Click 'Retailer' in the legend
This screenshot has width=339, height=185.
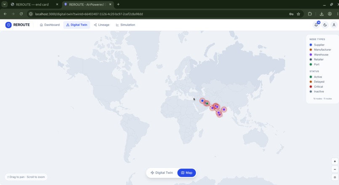point(319,59)
